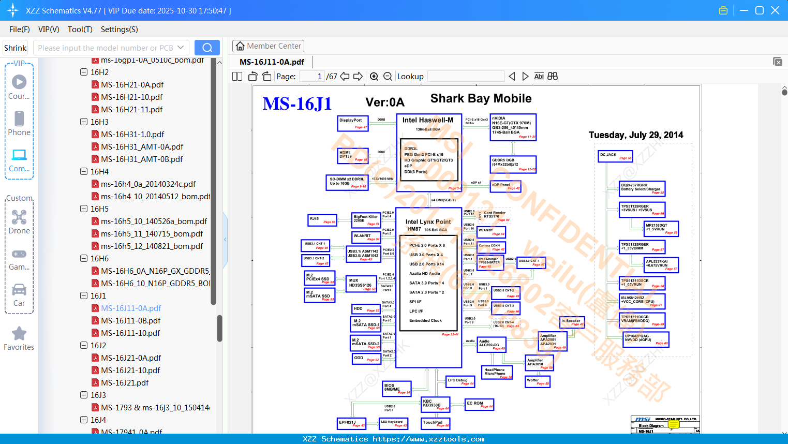Open MS-16J11-0B.pdf file
The image size is (788, 444).
(130, 320)
